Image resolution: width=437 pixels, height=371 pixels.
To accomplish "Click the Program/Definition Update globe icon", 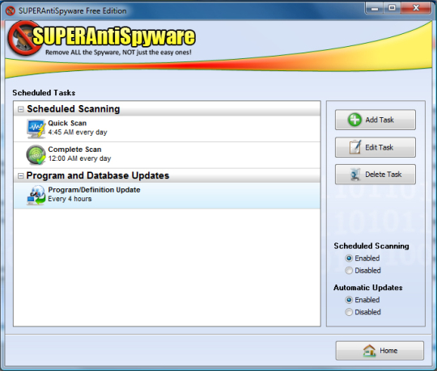I will (x=36, y=195).
